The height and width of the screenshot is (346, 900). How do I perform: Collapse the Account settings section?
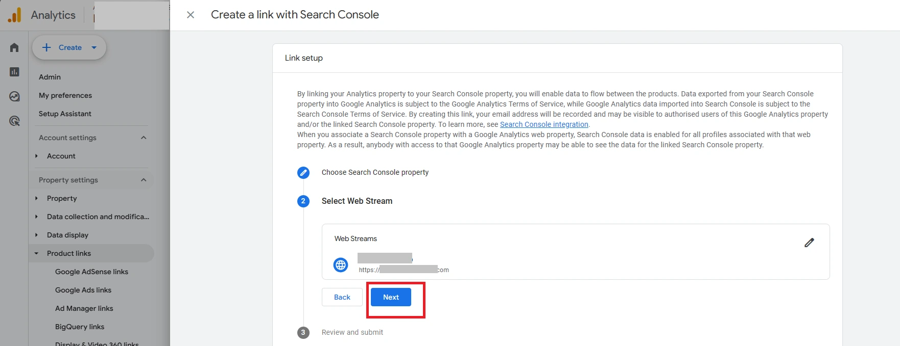pyautogui.click(x=144, y=137)
